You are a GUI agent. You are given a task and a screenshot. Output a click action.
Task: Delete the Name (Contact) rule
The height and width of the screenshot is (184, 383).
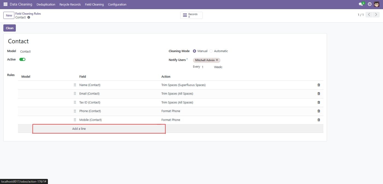pyautogui.click(x=319, y=85)
